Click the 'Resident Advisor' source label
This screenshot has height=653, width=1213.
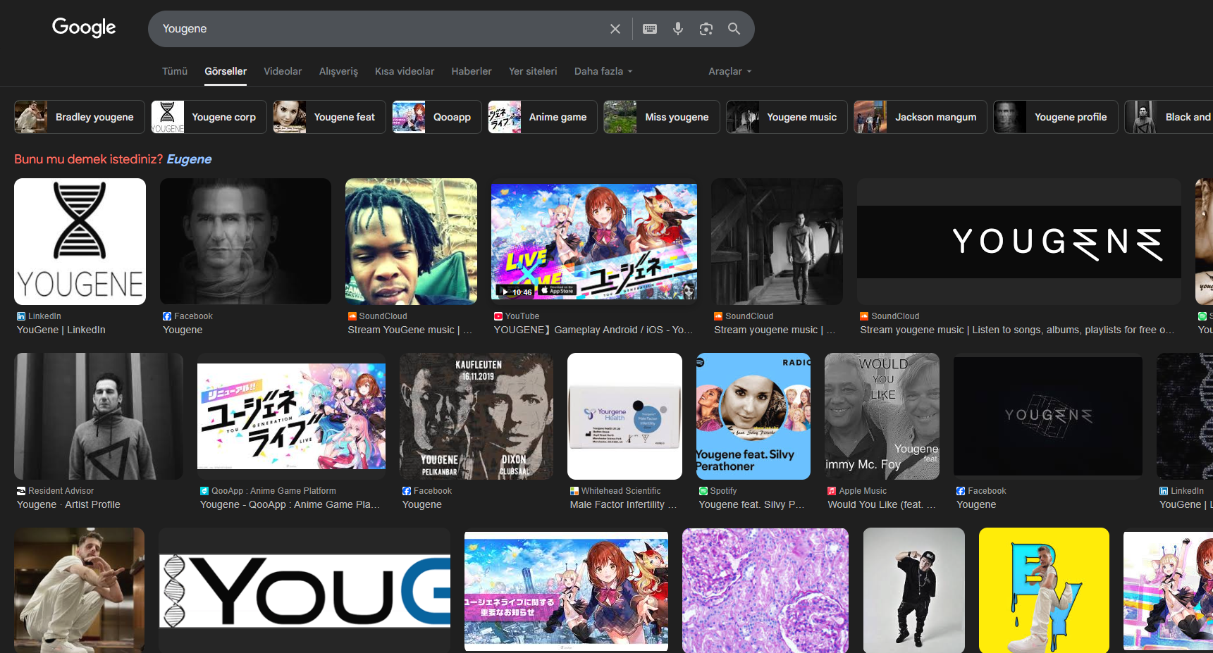[x=61, y=491]
